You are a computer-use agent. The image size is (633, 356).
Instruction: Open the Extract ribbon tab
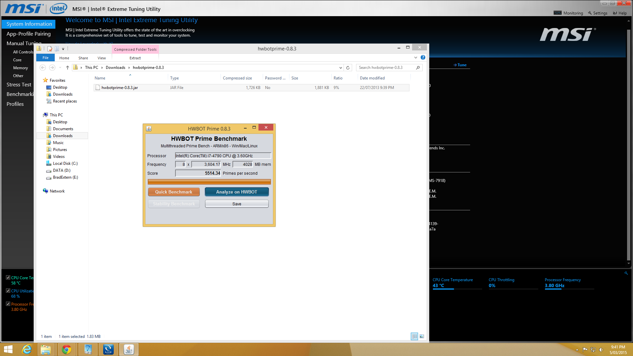pyautogui.click(x=135, y=58)
